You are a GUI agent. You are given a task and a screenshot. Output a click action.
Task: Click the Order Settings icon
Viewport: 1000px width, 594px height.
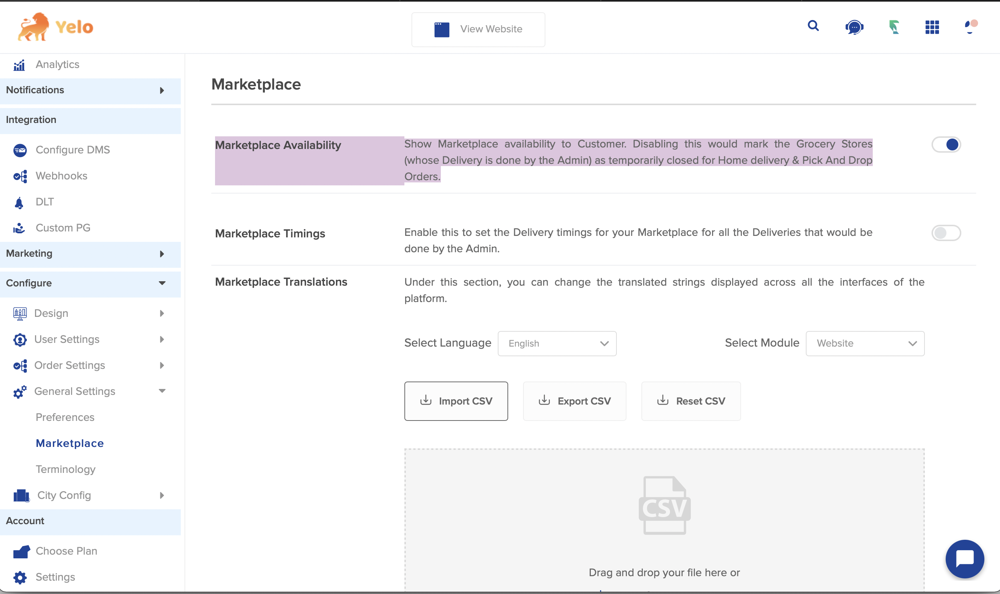(20, 366)
